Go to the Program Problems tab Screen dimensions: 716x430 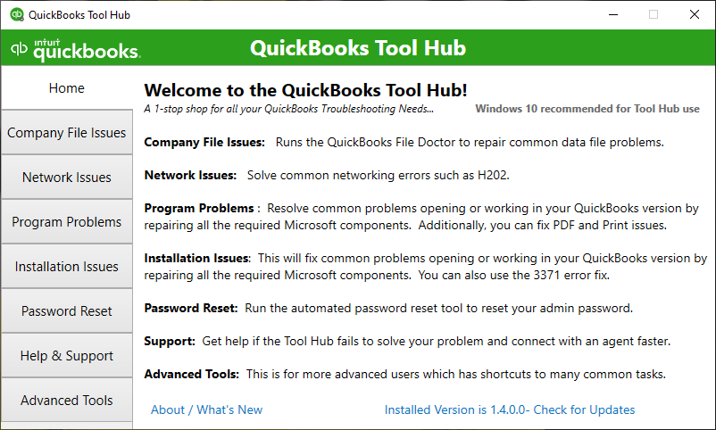pyautogui.click(x=67, y=222)
